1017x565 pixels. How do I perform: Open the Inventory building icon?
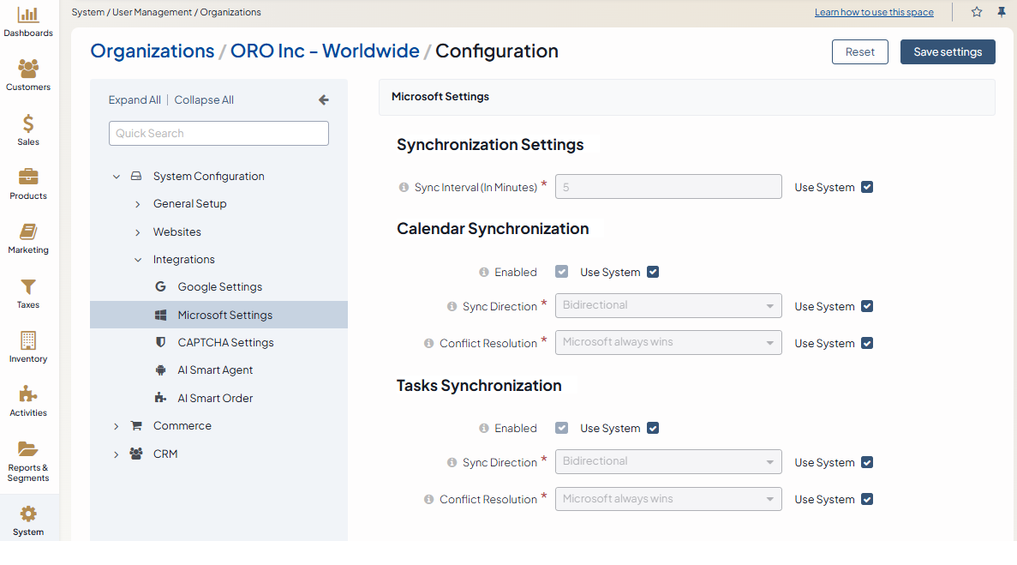click(28, 341)
